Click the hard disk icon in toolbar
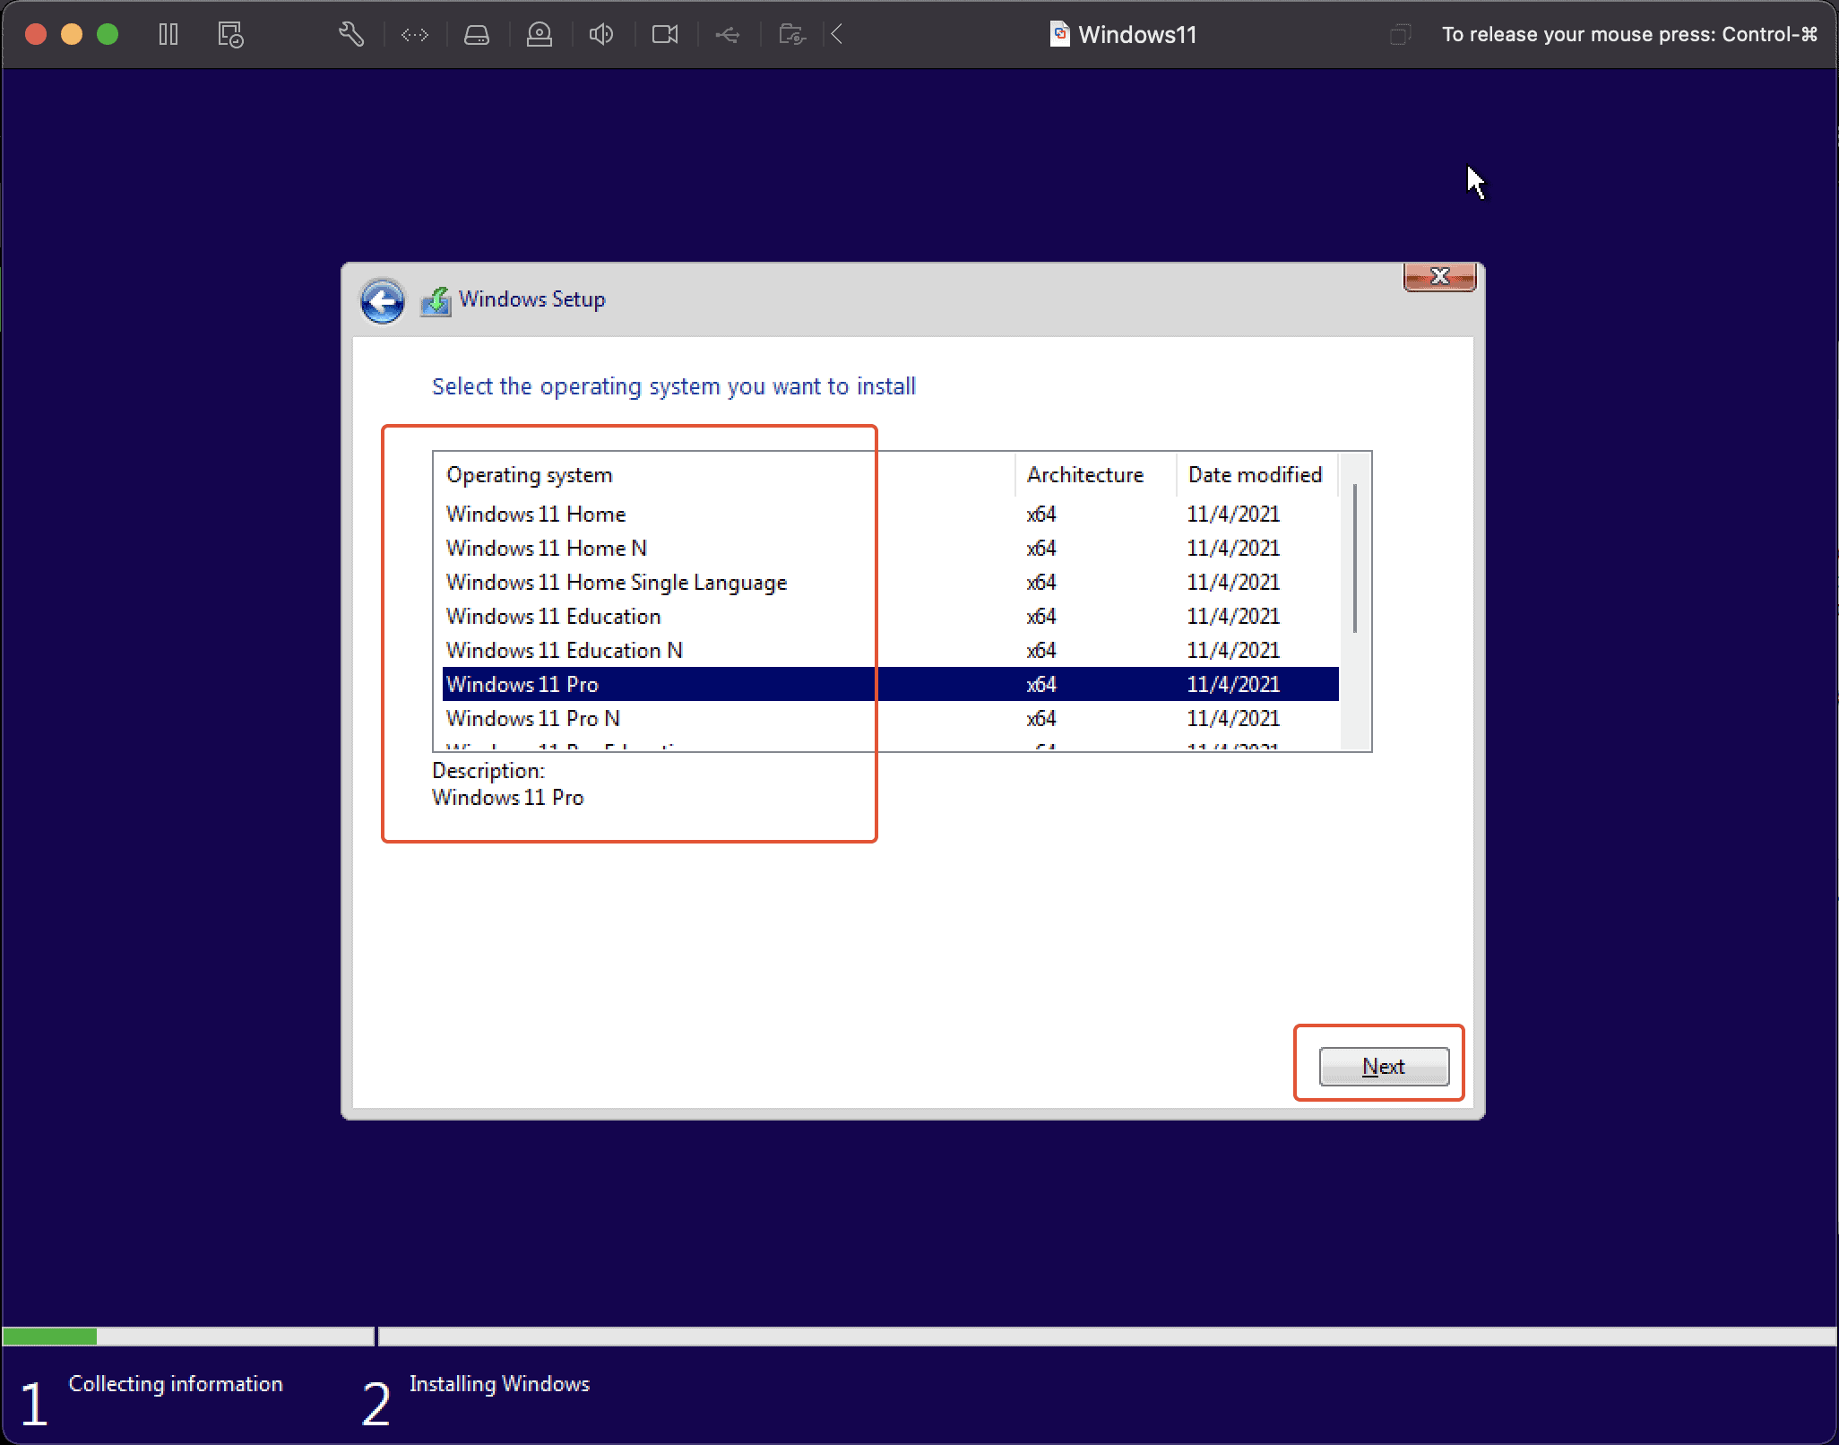 click(477, 35)
